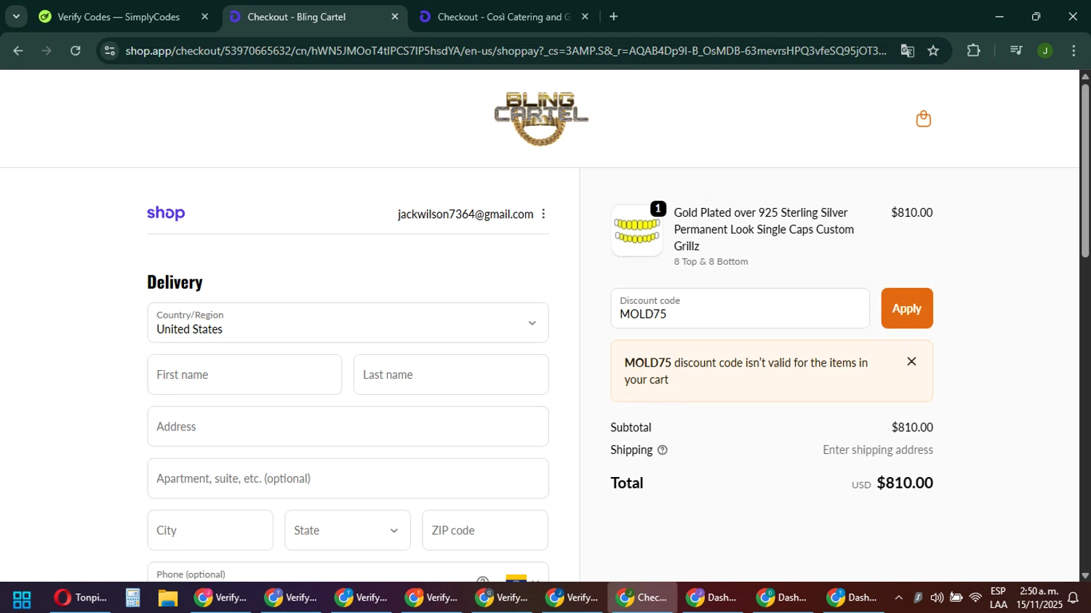Translate this page icon

click(x=907, y=51)
